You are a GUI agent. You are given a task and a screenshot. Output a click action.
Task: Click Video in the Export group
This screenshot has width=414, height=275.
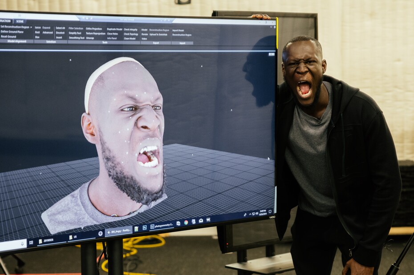point(144,39)
